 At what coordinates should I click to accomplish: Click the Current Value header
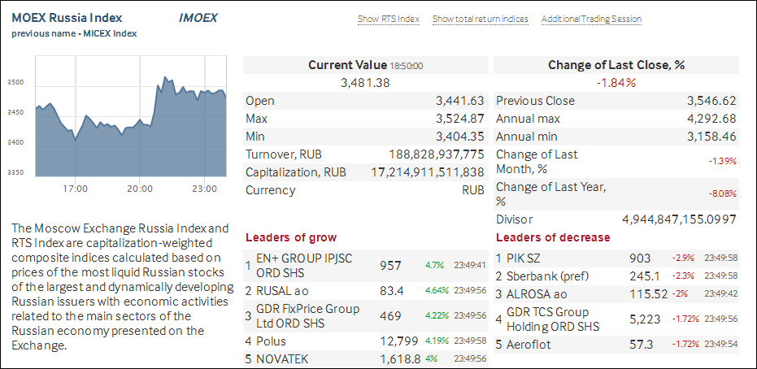point(349,65)
